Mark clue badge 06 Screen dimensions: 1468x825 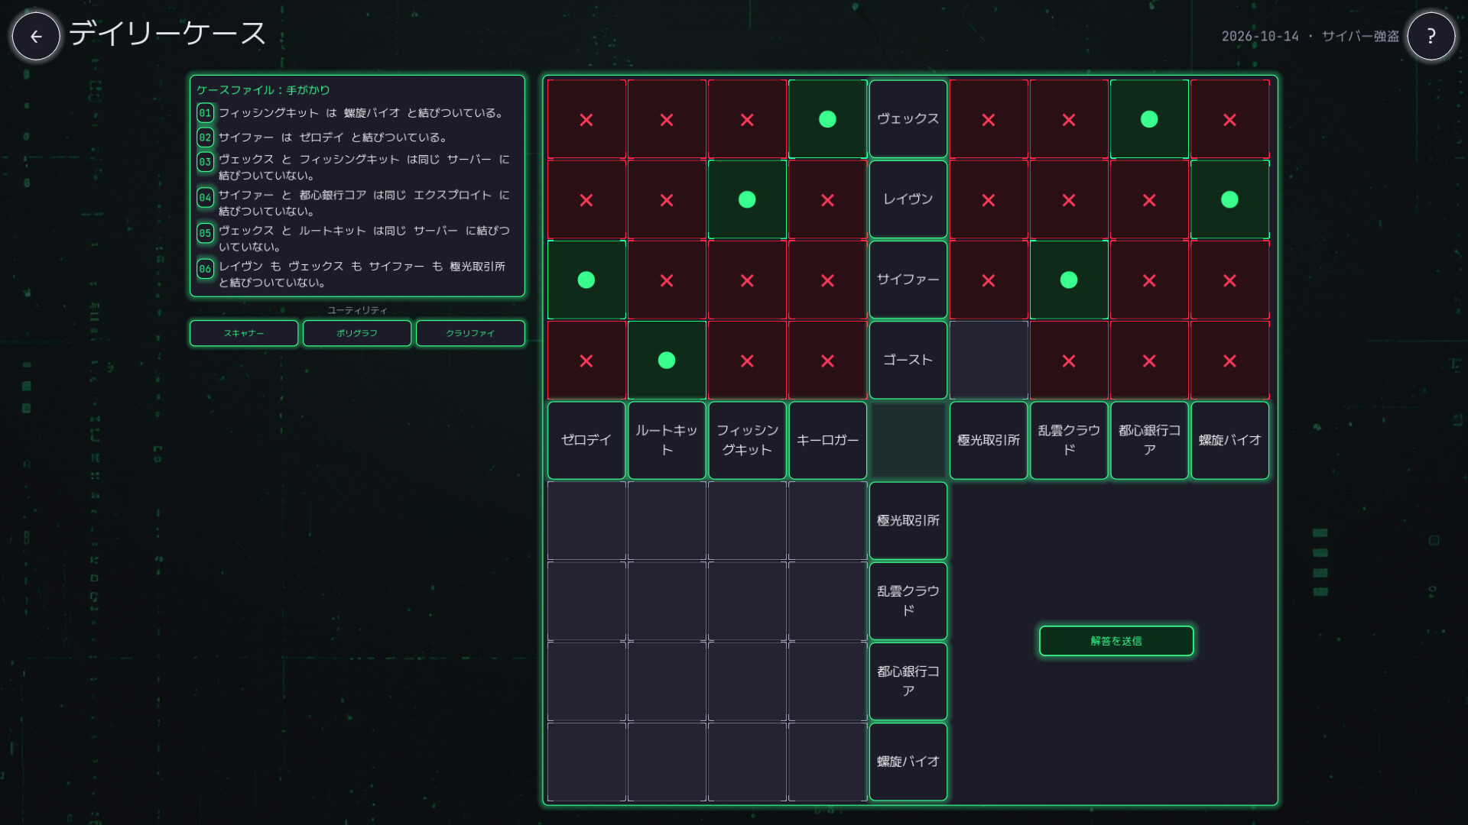point(205,269)
